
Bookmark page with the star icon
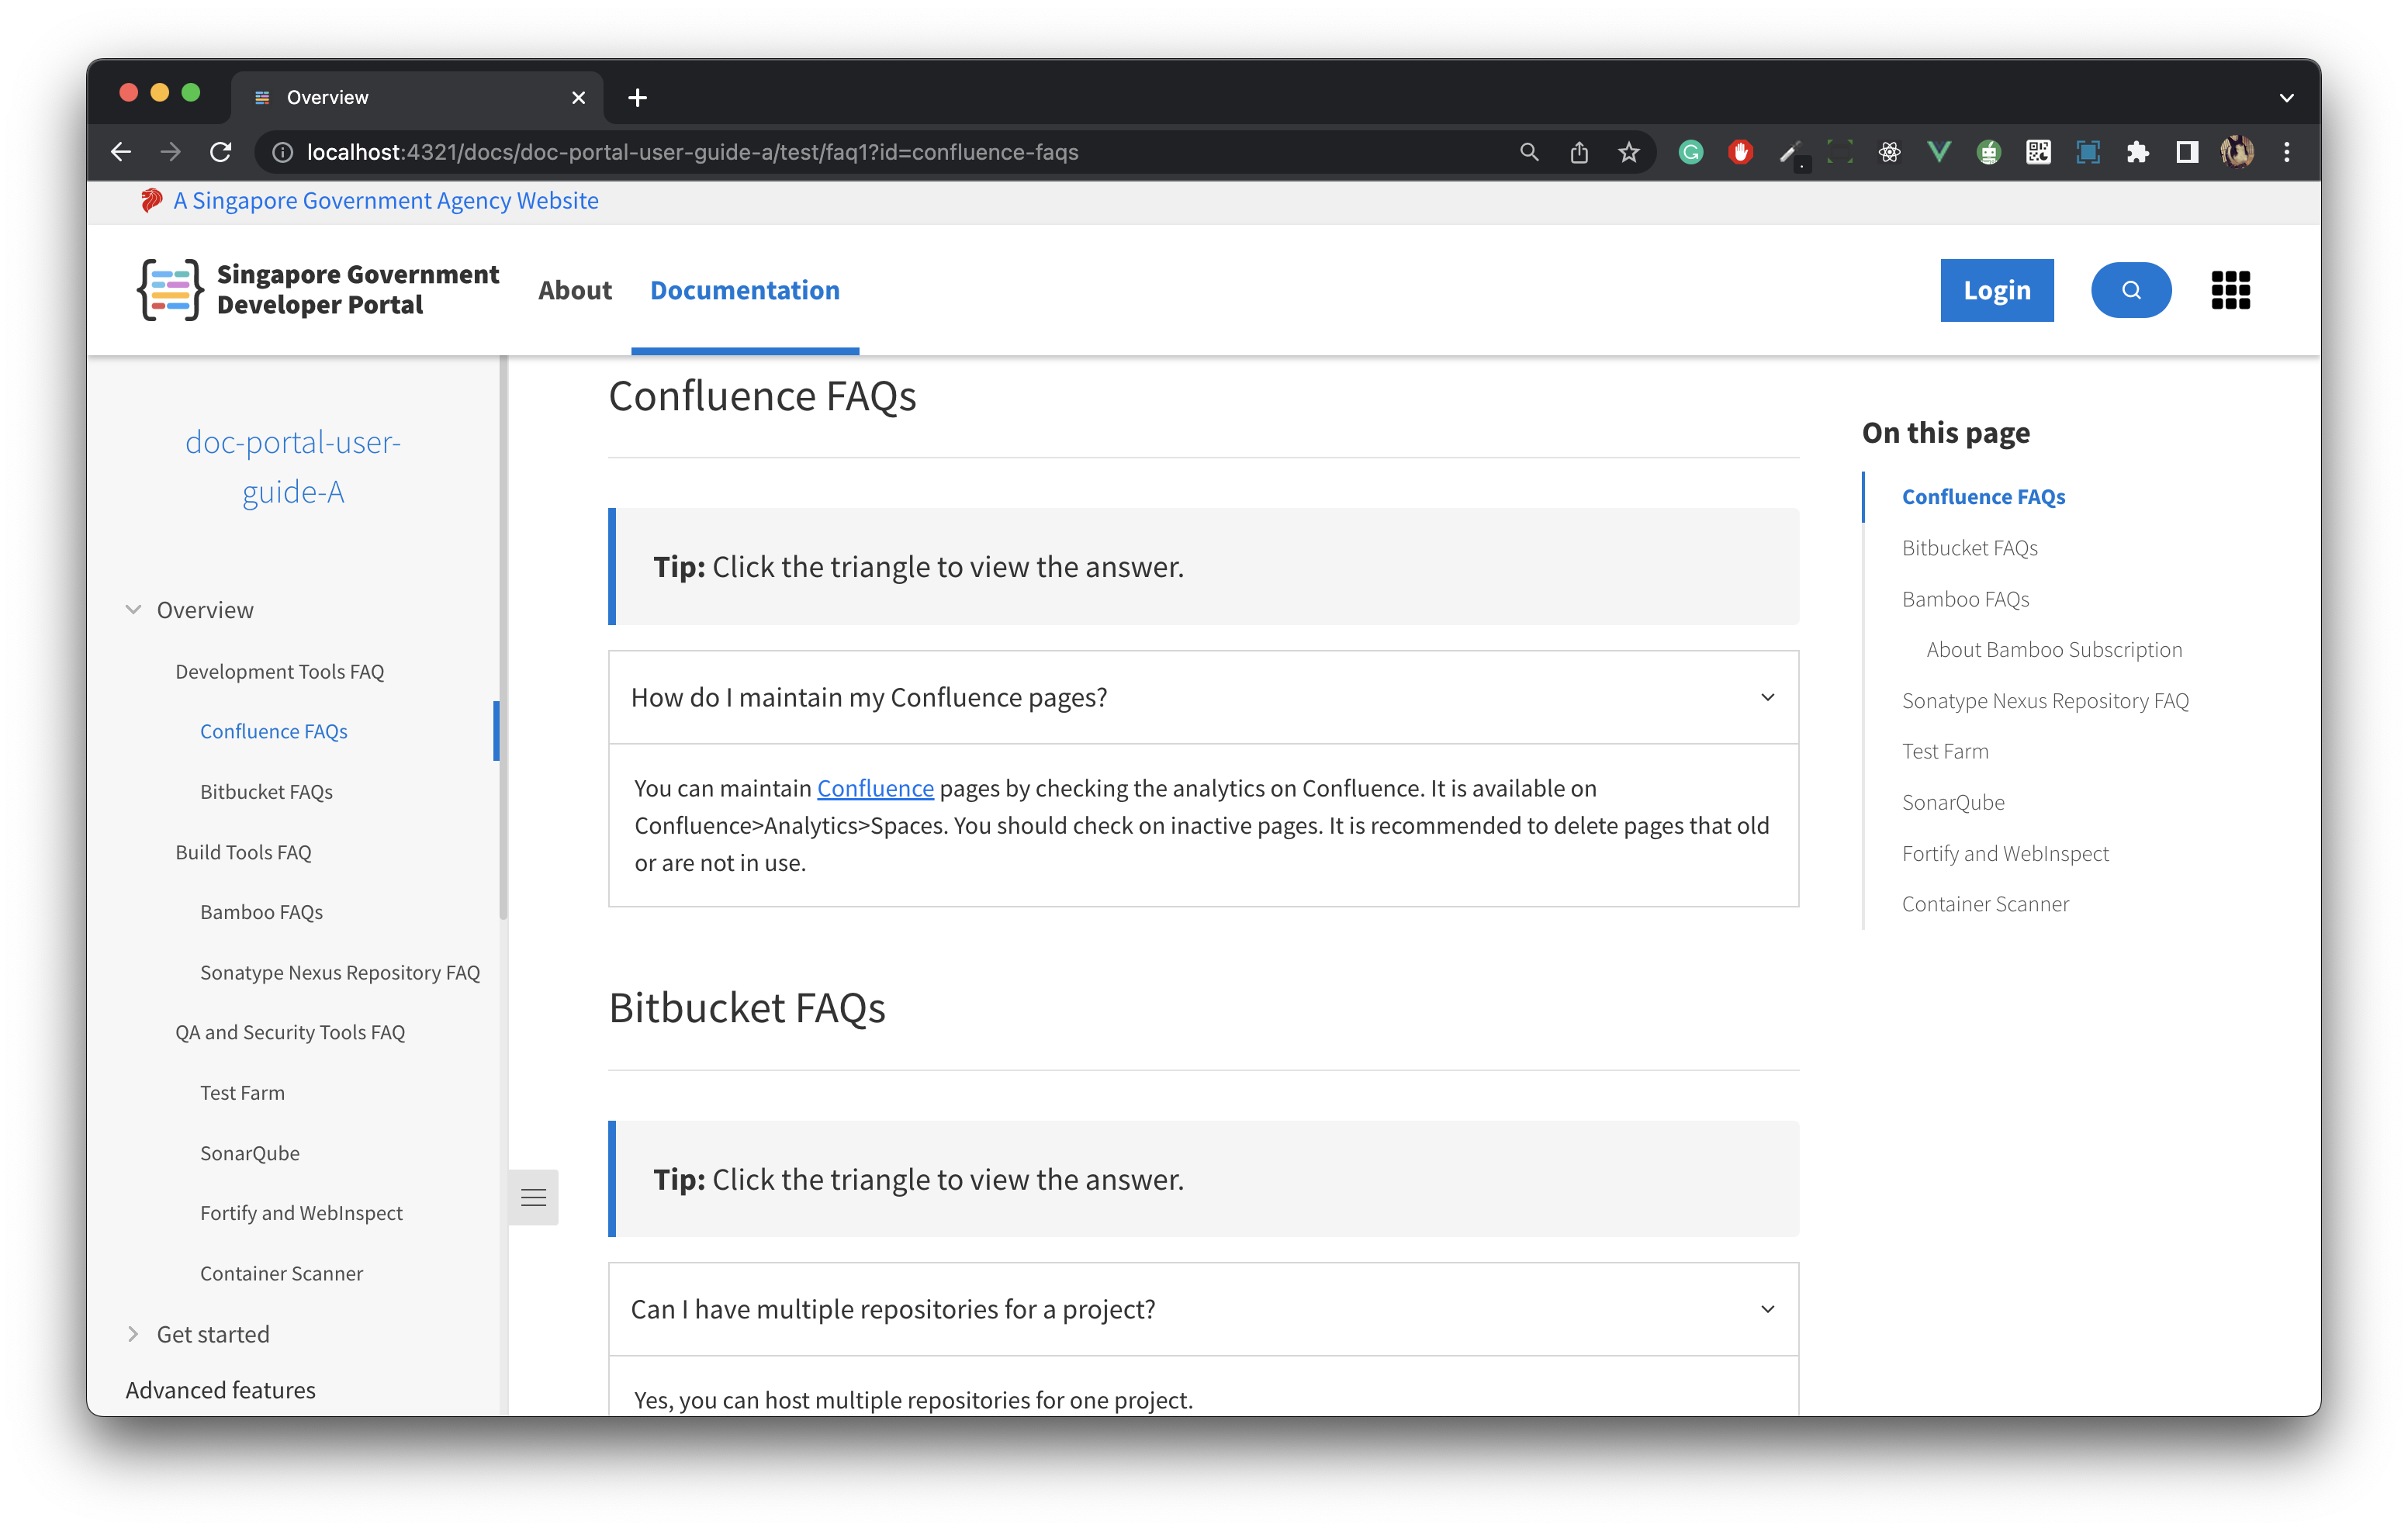point(1629,152)
